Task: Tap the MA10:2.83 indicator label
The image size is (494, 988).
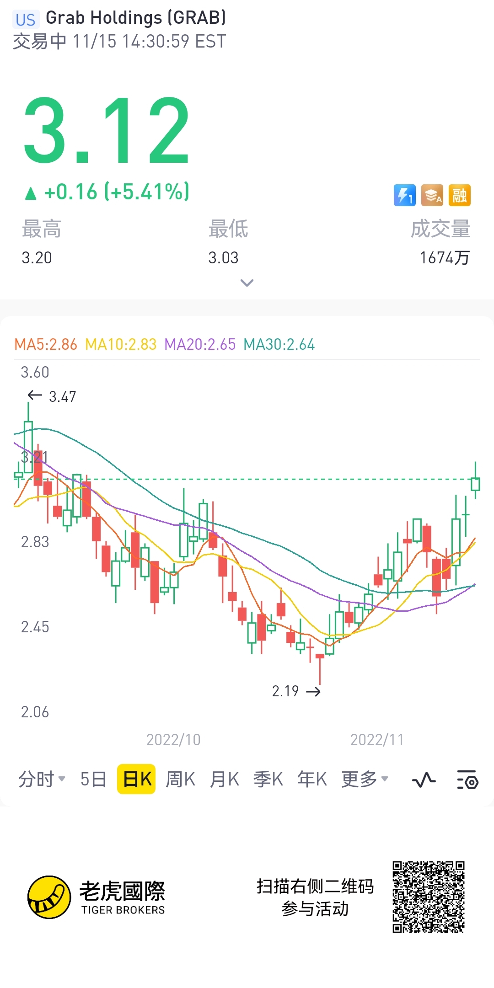Action: (x=121, y=344)
